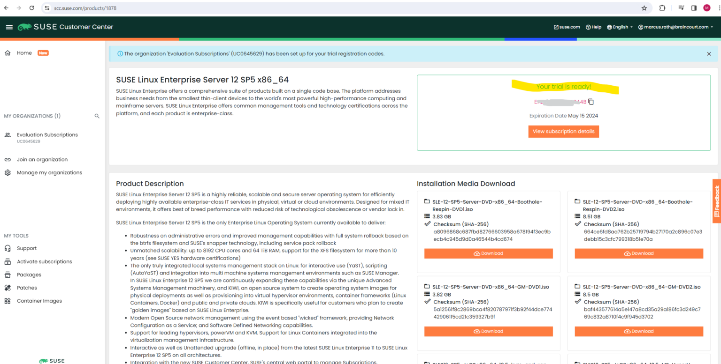
Task: Click View subscription details
Action: tap(563, 131)
